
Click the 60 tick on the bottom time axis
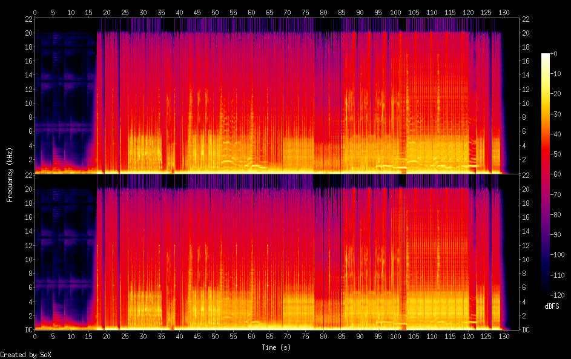(x=251, y=337)
